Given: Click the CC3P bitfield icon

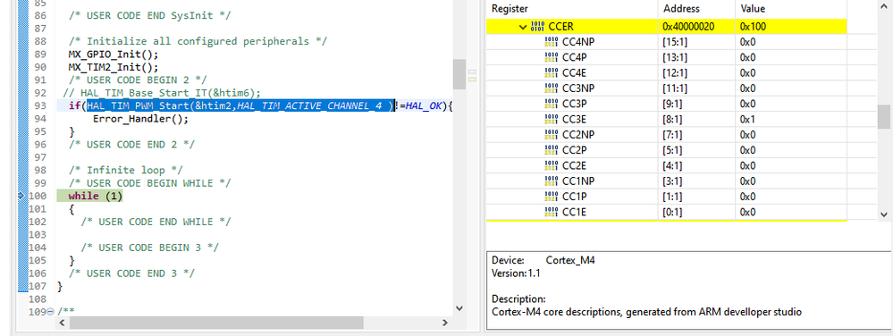Looking at the screenshot, I should (552, 104).
